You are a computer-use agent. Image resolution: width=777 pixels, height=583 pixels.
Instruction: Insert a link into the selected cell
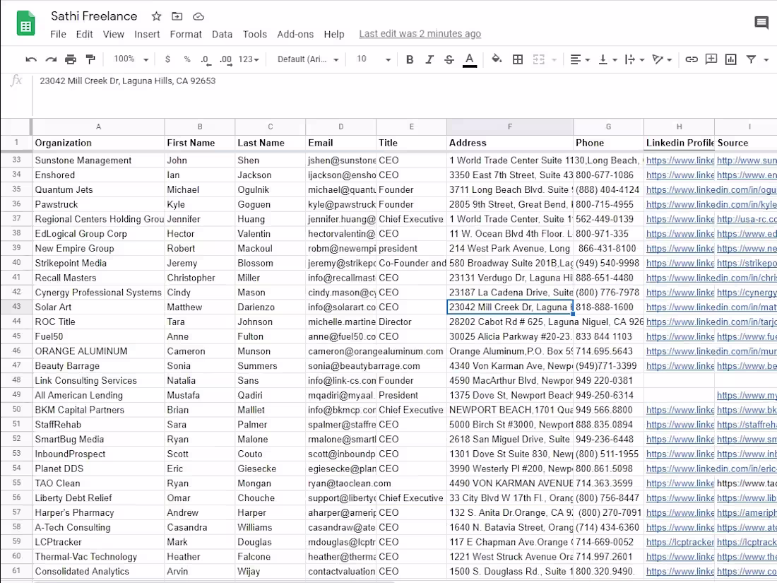click(x=692, y=59)
